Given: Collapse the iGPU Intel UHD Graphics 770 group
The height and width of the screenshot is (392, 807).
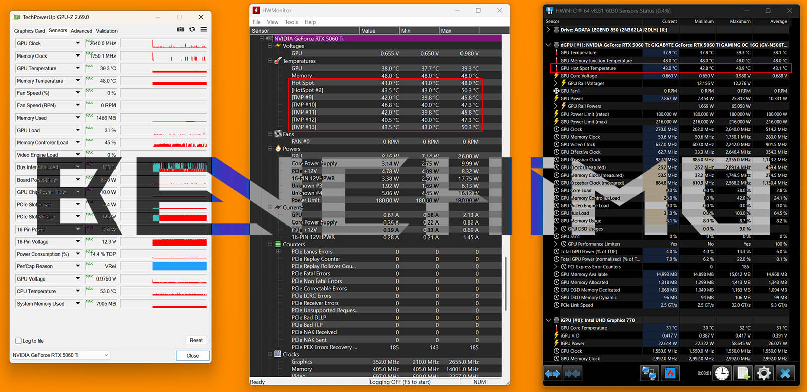Looking at the screenshot, I should click(x=548, y=320).
